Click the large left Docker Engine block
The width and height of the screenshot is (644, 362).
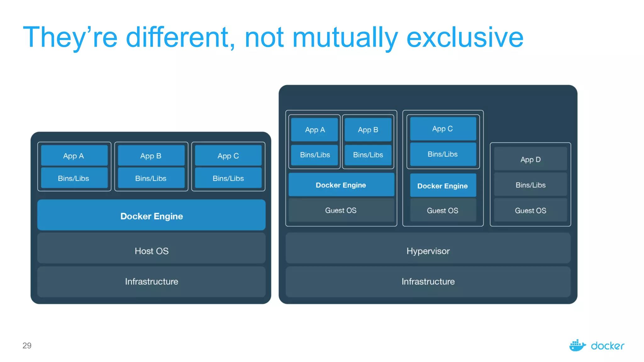click(151, 216)
